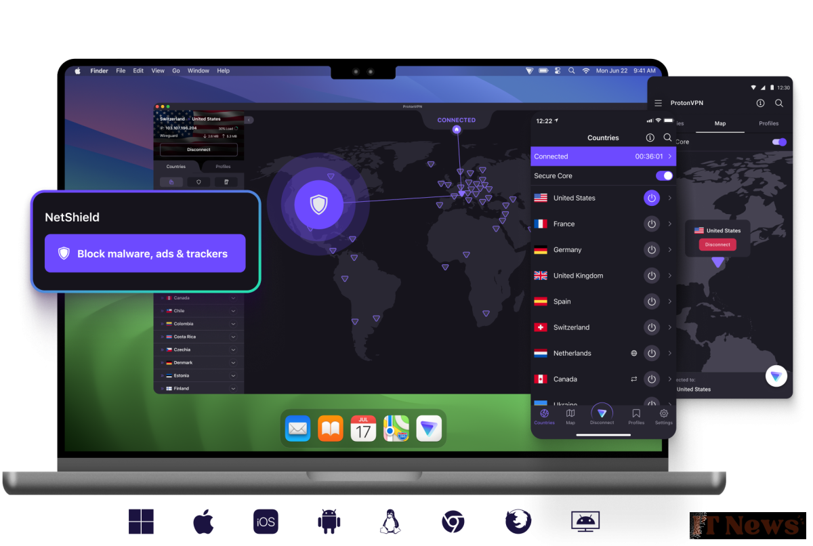Toggle the France power button
The height and width of the screenshot is (546, 813).
[x=651, y=224]
